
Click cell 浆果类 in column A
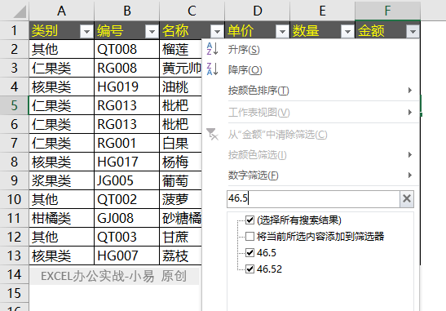point(61,181)
